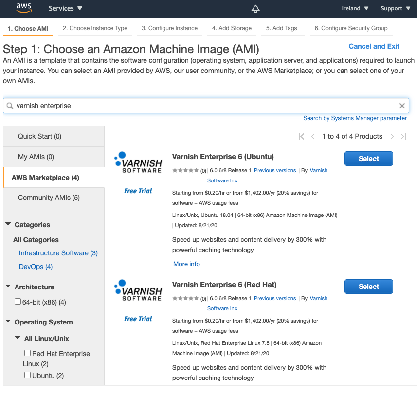
Task: Enable the Red Hat Enterprise Linux filter
Action: pyautogui.click(x=27, y=353)
